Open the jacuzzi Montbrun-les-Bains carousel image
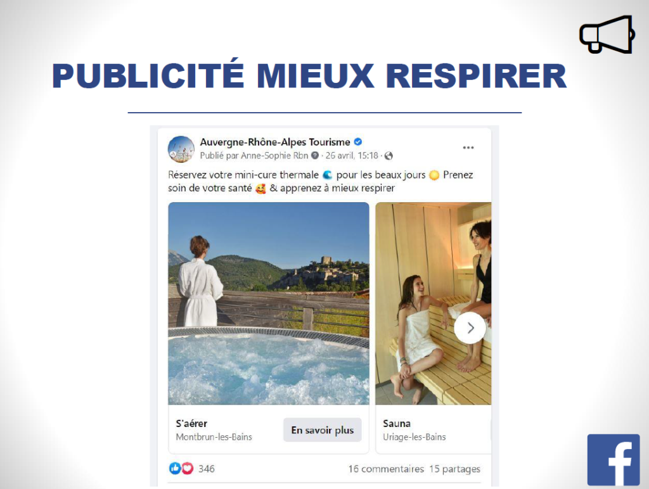 pyautogui.click(x=269, y=303)
